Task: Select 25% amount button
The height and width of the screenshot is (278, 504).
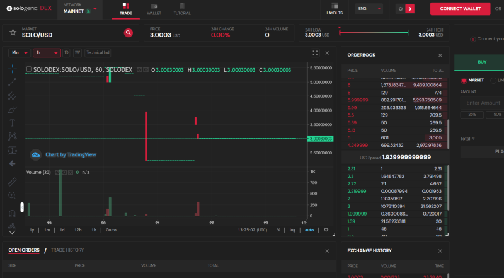Action: (x=472, y=115)
